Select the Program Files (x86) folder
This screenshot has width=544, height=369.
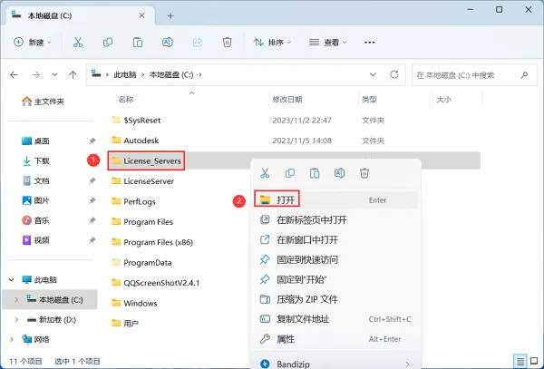pos(152,242)
